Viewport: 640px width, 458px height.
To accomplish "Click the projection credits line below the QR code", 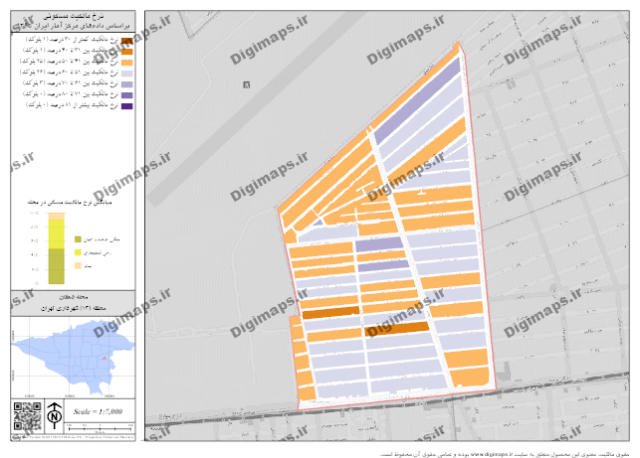I will 73,437.
